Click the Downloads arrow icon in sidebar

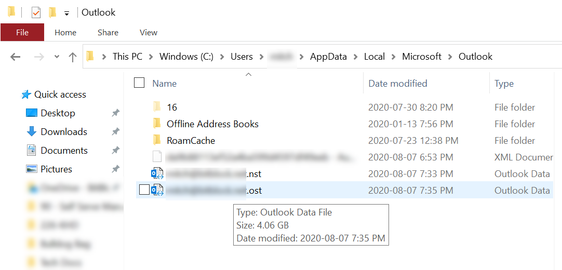tap(32, 131)
